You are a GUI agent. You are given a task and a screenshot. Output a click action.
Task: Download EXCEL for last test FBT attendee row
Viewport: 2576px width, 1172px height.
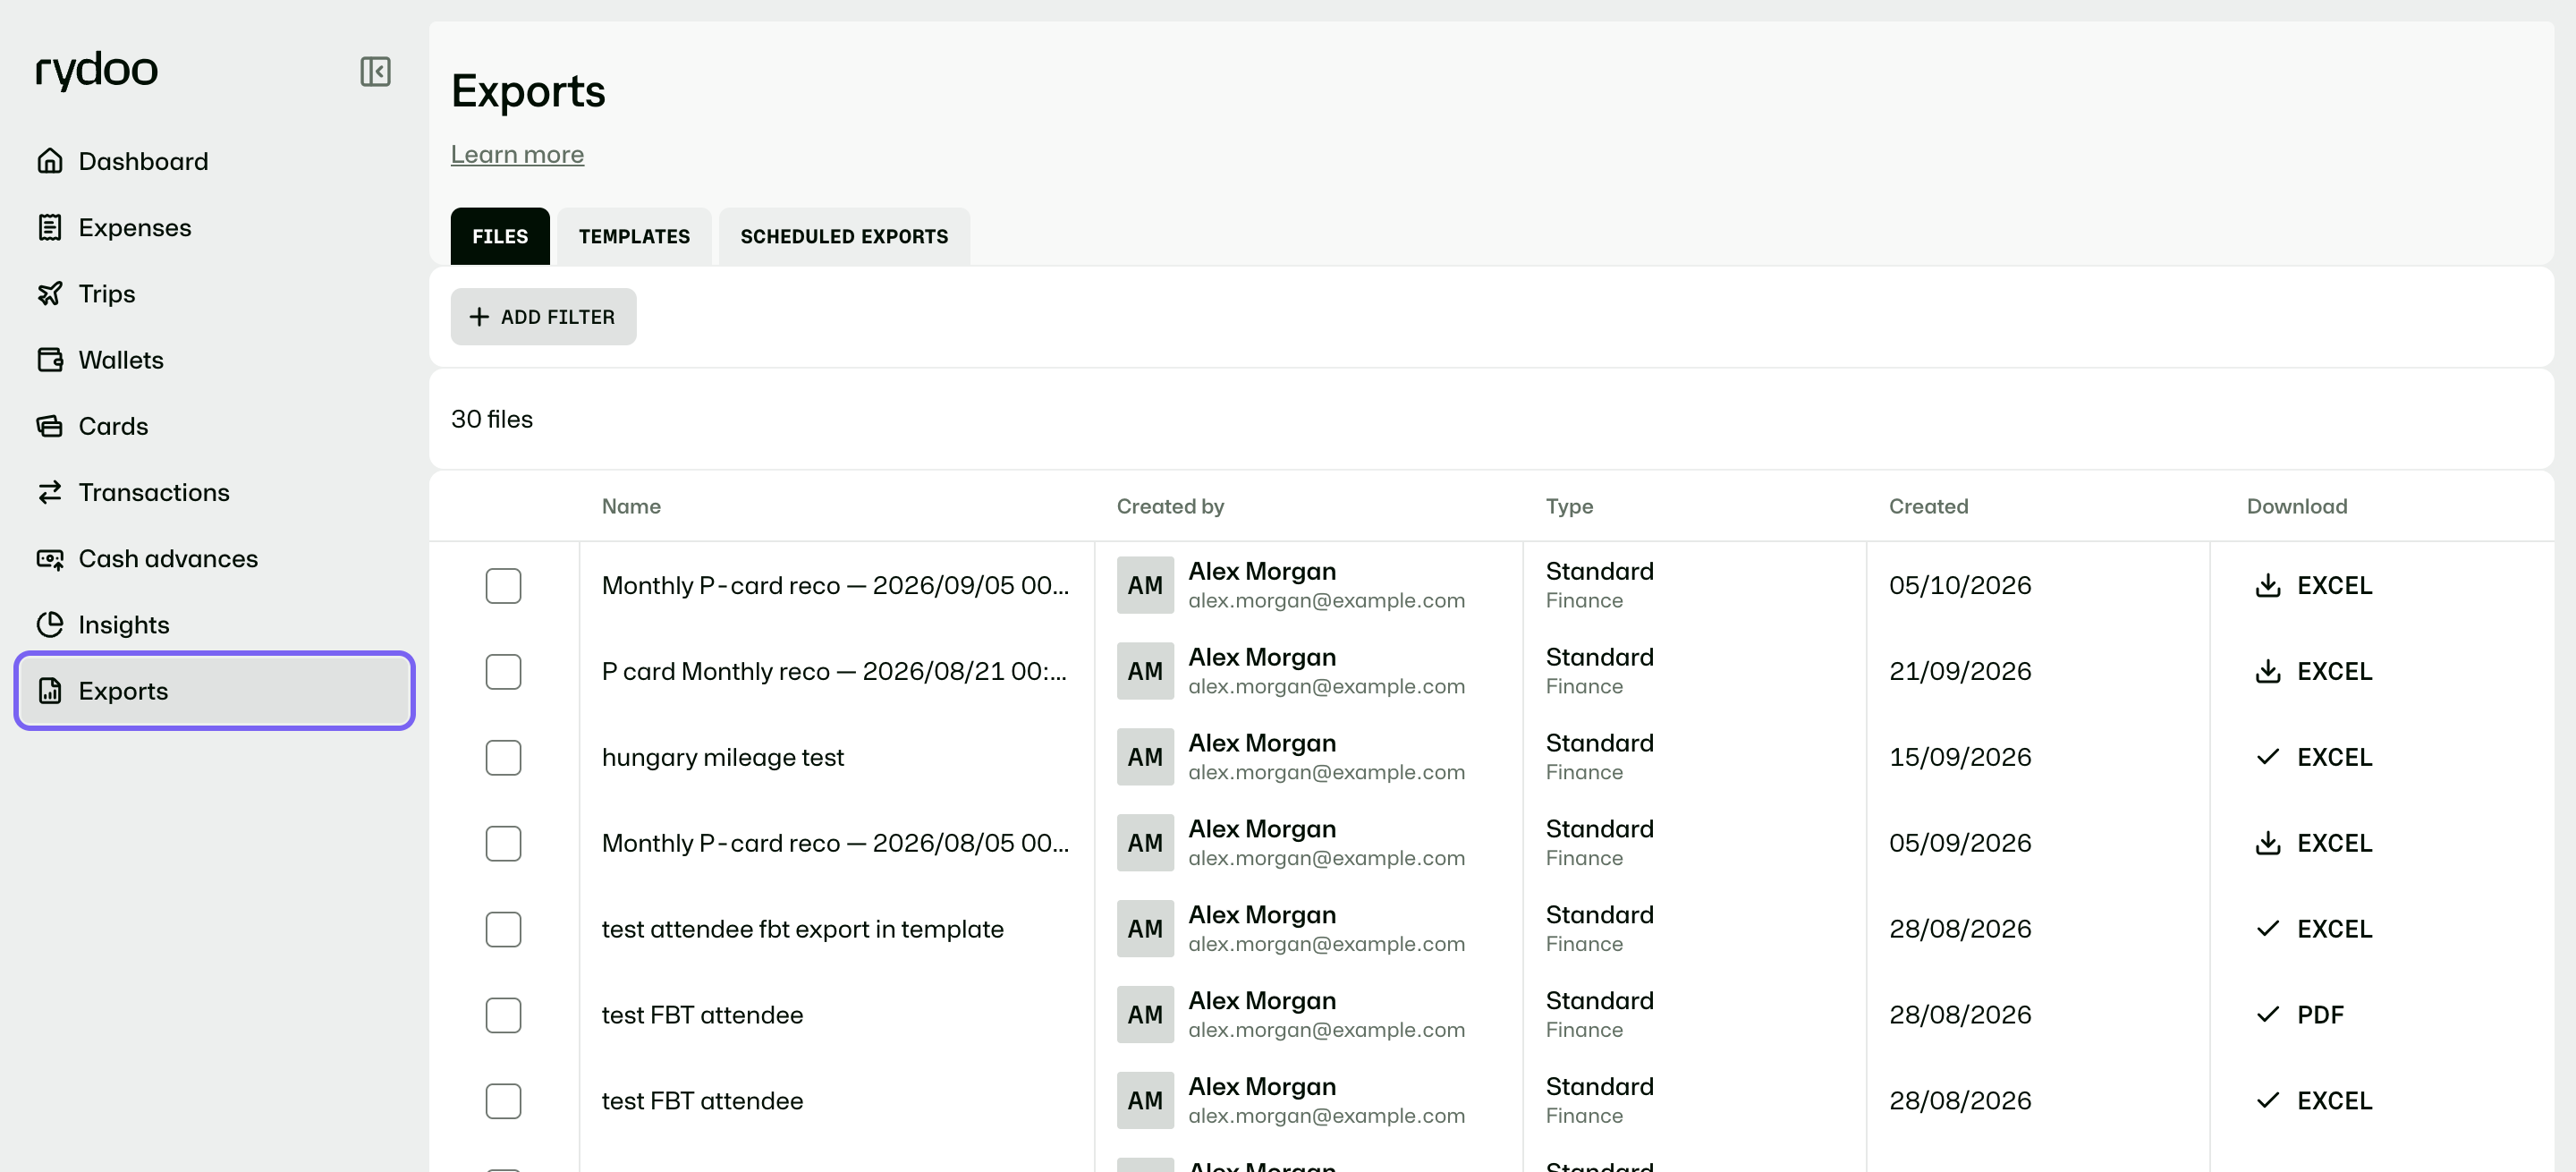pos(2313,1101)
